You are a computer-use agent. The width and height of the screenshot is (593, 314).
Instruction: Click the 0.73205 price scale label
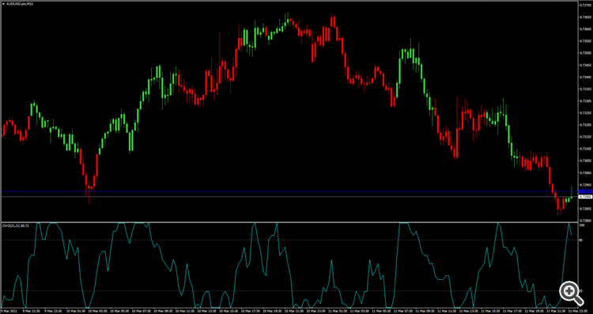(586, 125)
